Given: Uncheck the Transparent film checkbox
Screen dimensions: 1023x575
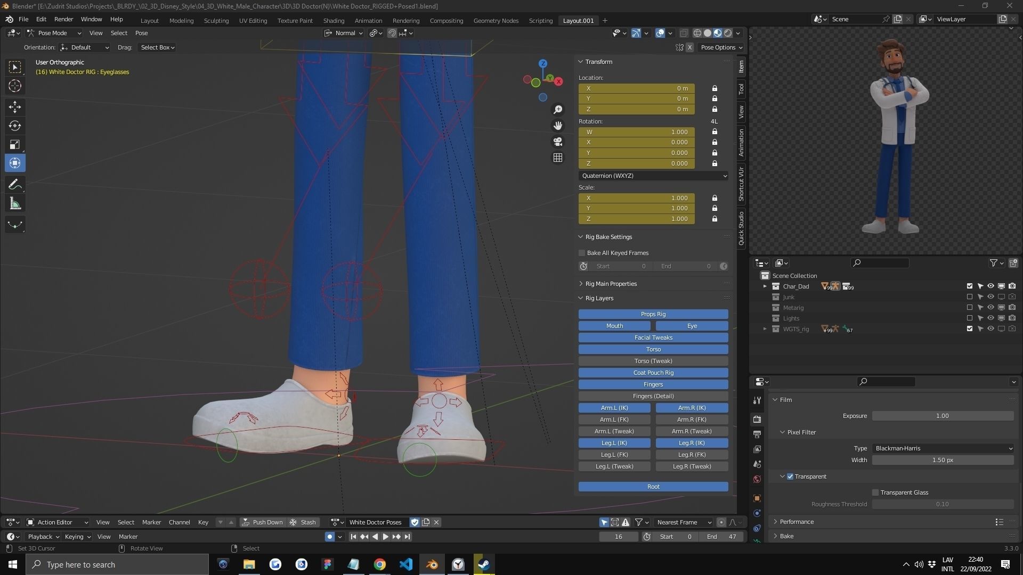Looking at the screenshot, I should pos(790,477).
